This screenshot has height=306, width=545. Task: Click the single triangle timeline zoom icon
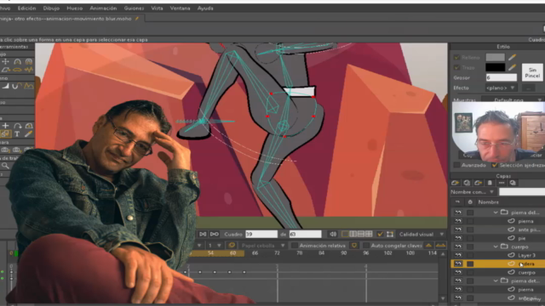[x=428, y=246]
